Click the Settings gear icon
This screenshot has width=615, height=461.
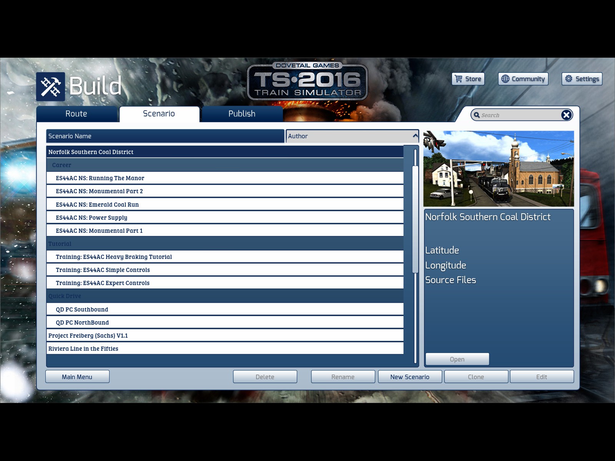click(569, 78)
